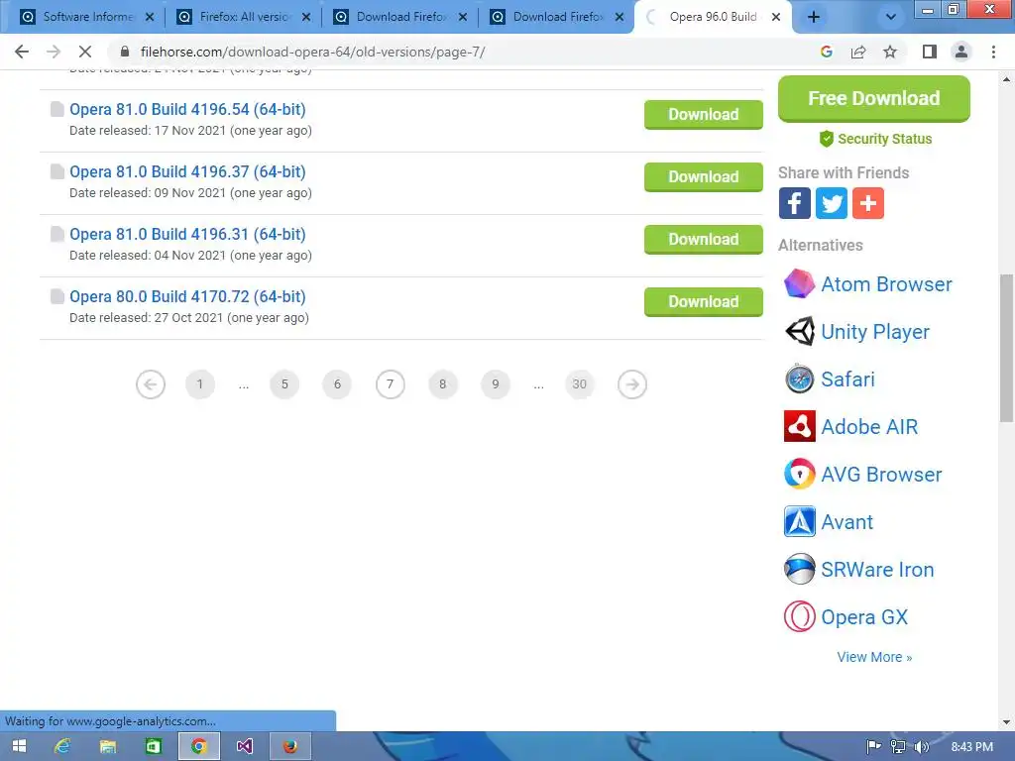1015x761 pixels.
Task: Switch to the first Download Firefox tab
Action: (400, 17)
